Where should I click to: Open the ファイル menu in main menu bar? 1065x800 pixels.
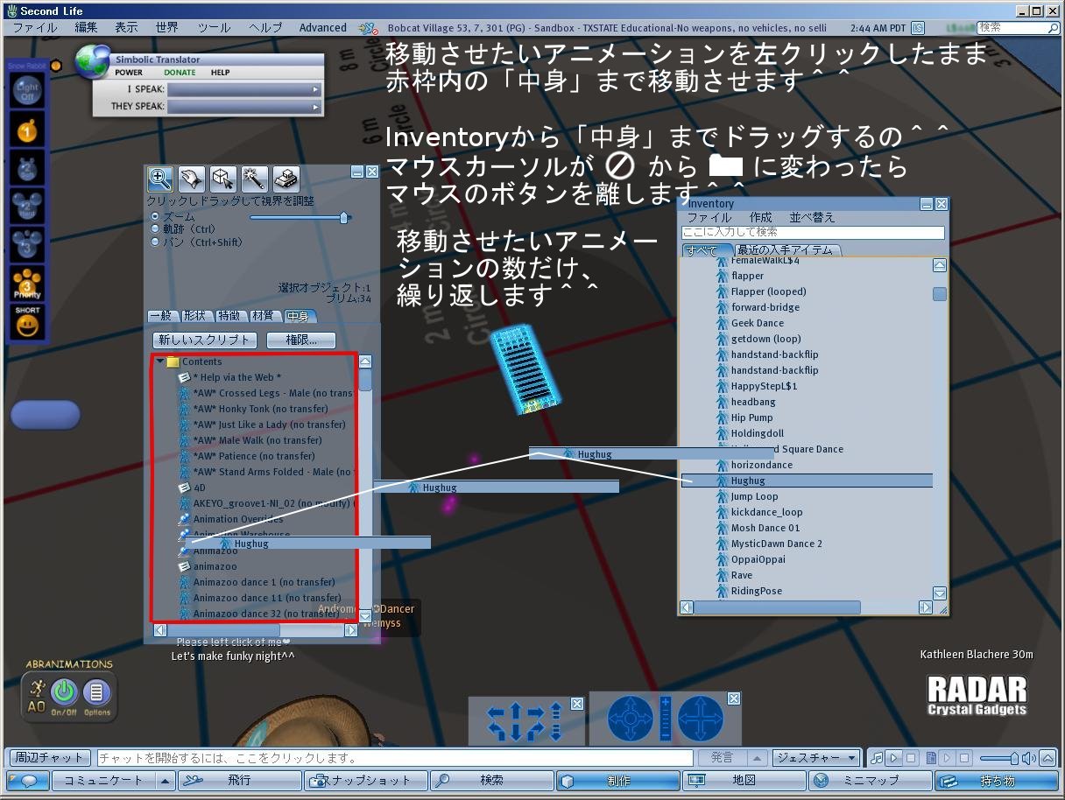tap(35, 28)
